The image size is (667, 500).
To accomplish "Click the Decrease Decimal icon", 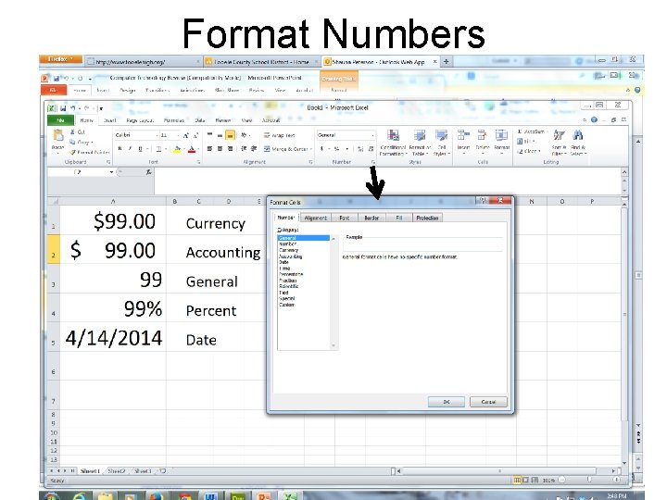I will click(371, 149).
